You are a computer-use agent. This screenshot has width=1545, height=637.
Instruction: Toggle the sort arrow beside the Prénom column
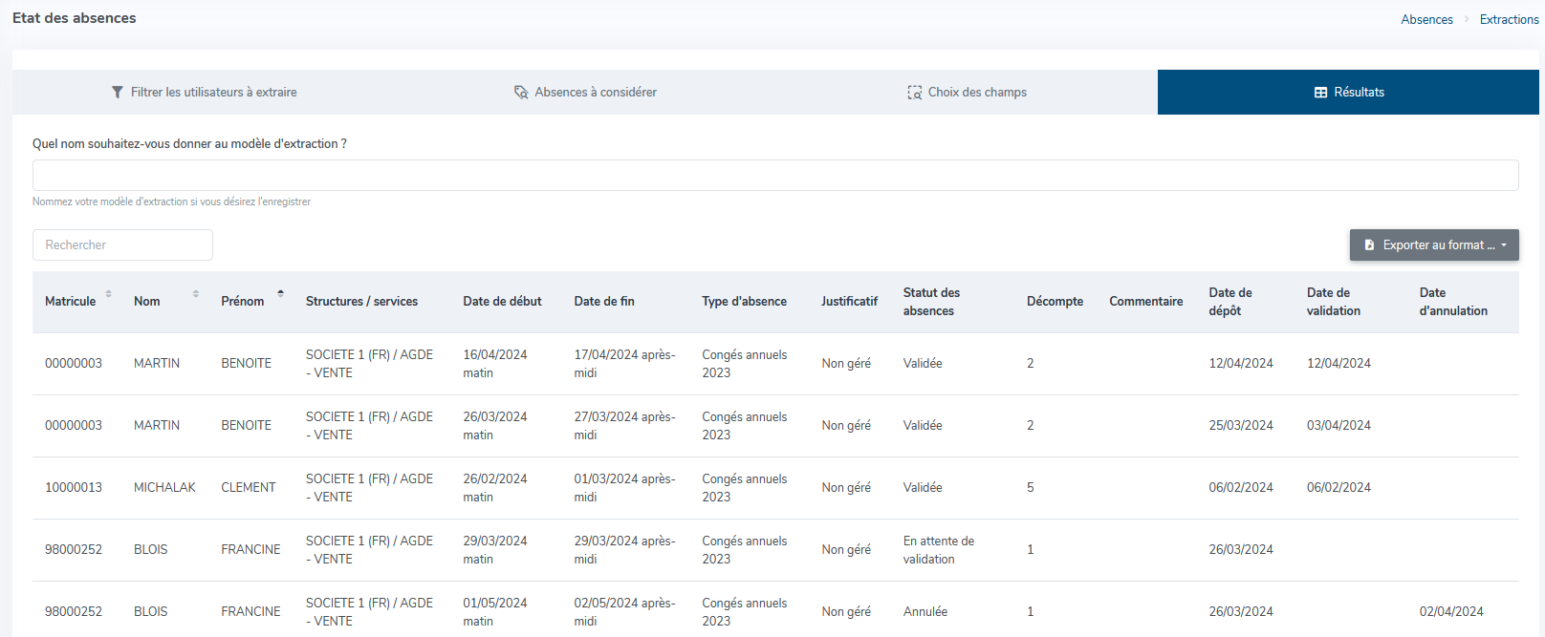point(280,293)
